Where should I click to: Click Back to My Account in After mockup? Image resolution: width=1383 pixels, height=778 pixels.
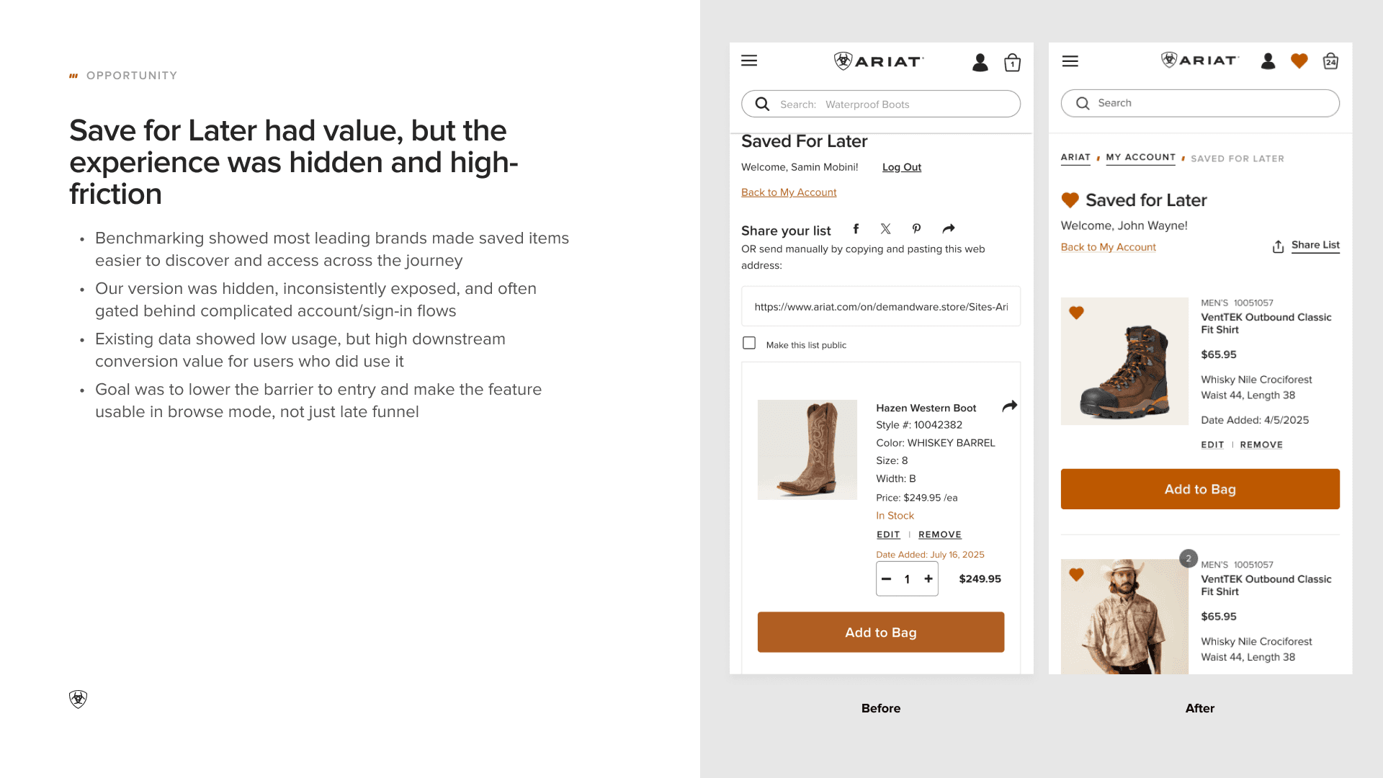[x=1108, y=247]
